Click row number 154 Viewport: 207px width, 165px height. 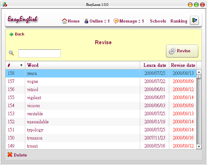(11, 105)
